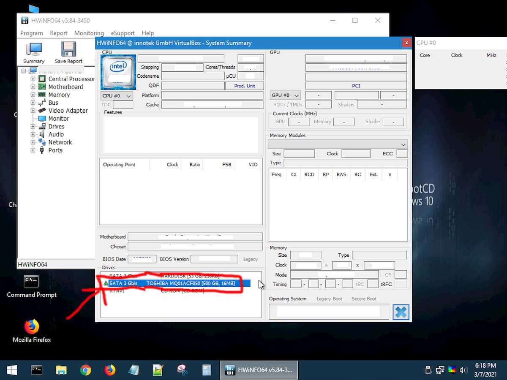
Task: Click the HWiNFO64 taskbar button
Action: point(259,370)
